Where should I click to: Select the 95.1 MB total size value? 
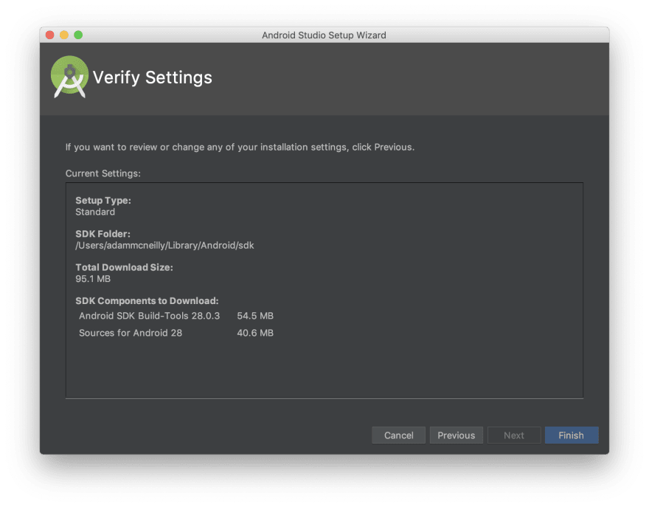(x=93, y=279)
